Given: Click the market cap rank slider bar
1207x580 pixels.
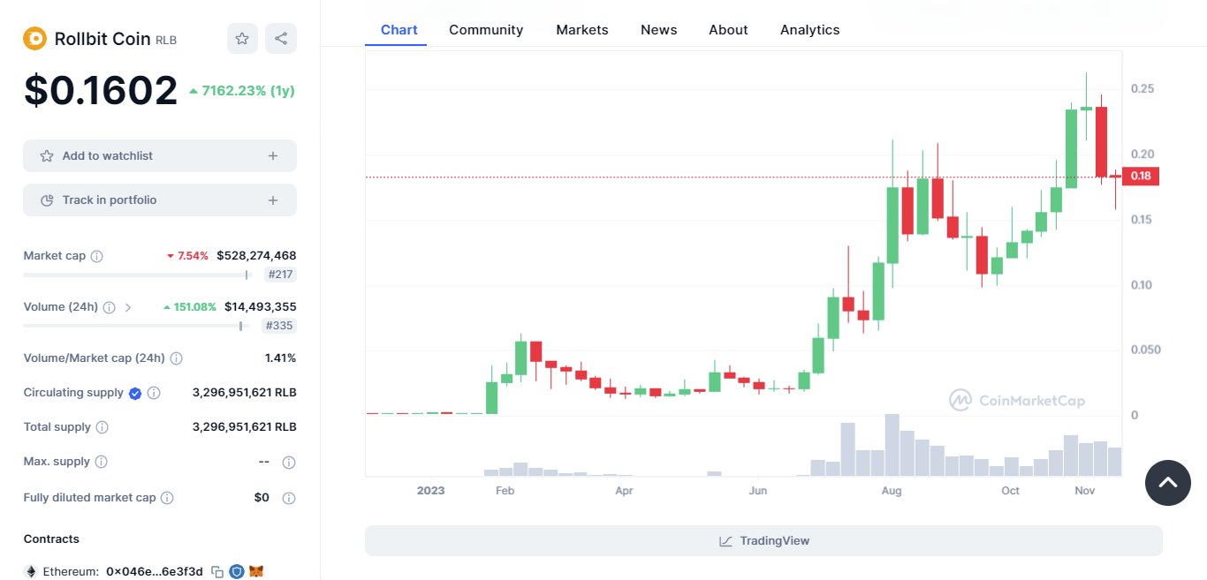Looking at the screenshot, I should point(138,275).
